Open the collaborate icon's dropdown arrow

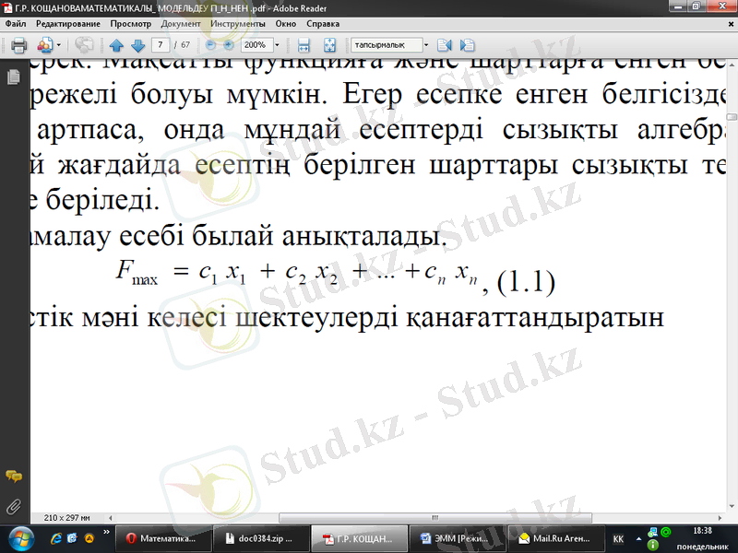[x=59, y=45]
